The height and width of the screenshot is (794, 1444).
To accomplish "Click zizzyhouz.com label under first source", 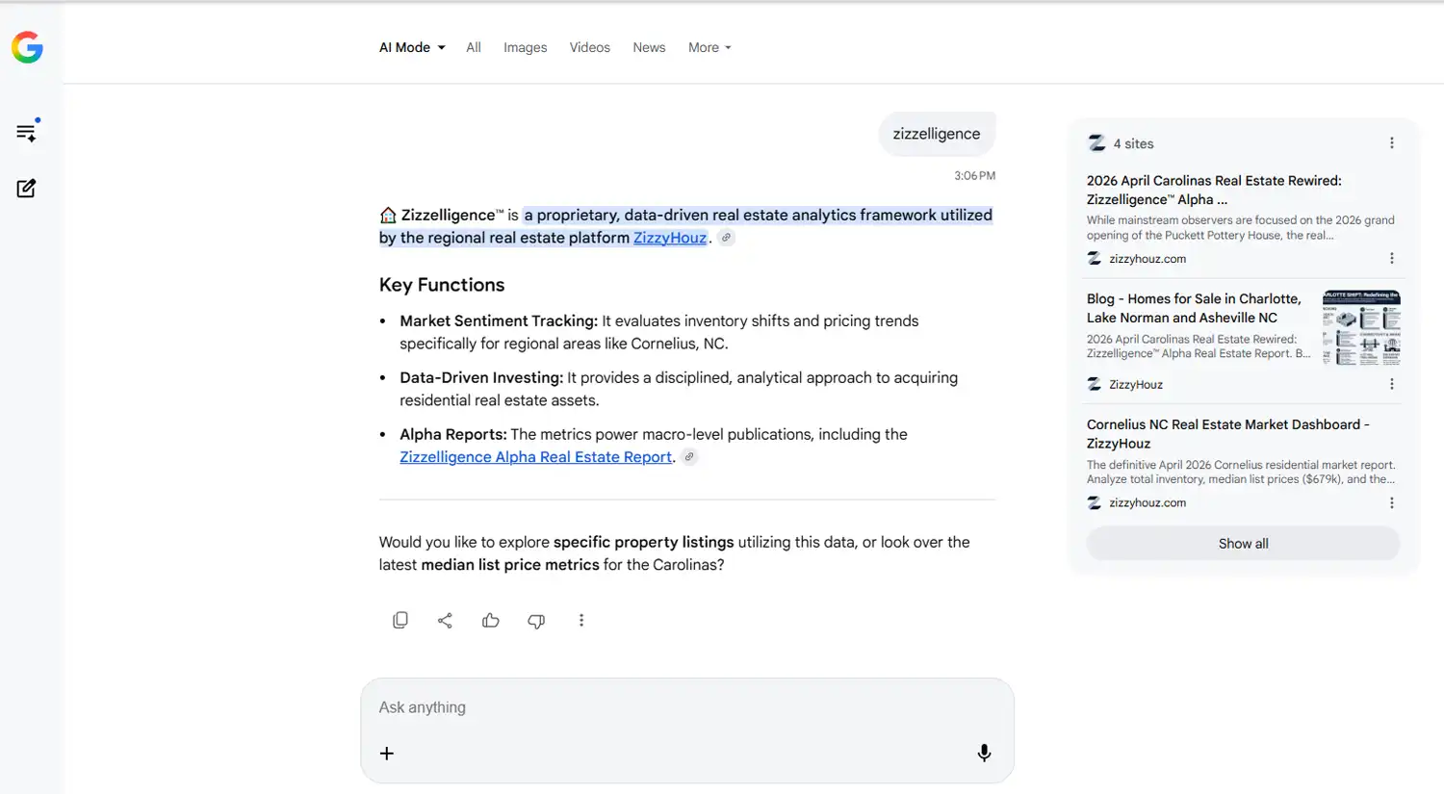I will pos(1147,259).
